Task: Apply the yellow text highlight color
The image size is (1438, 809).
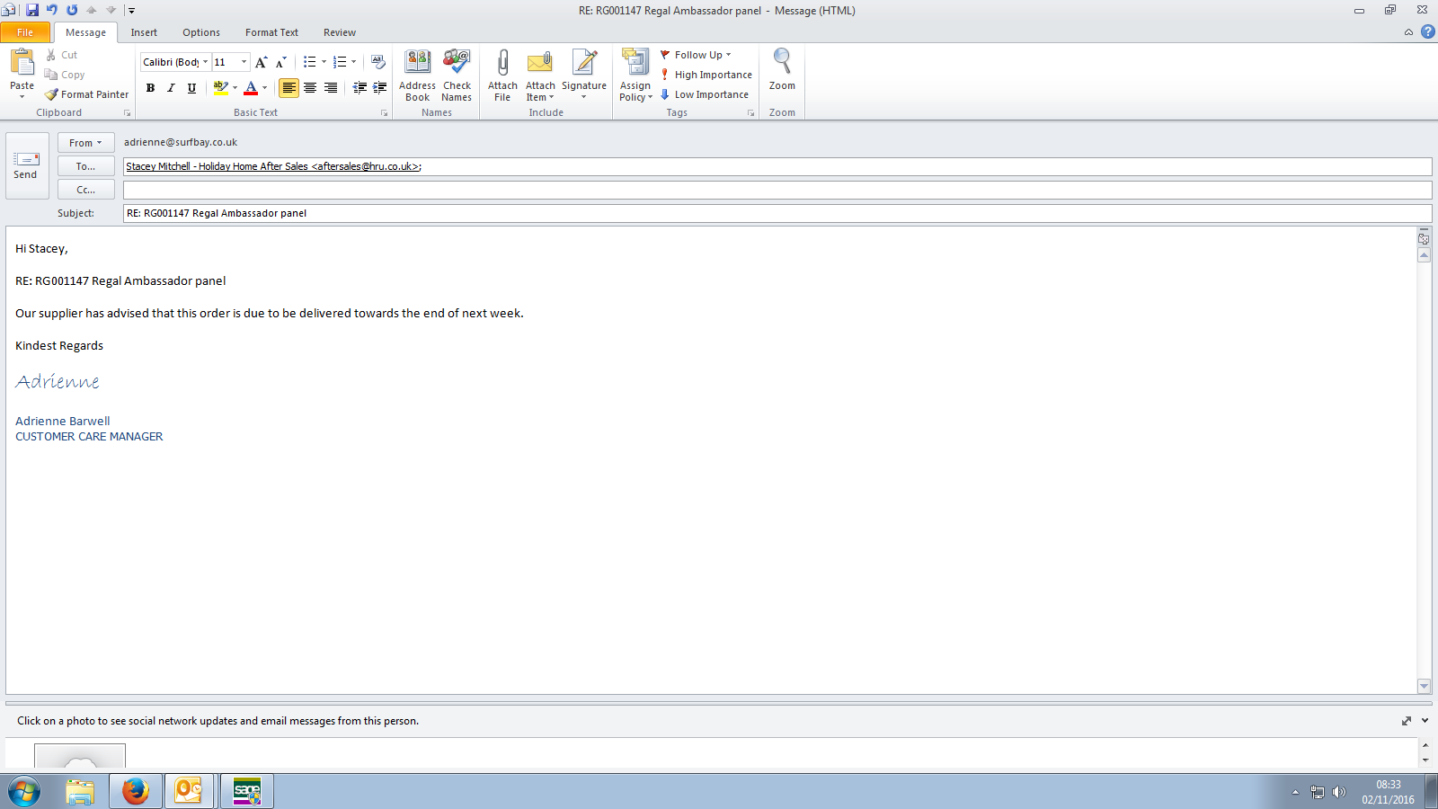Action: [x=220, y=87]
